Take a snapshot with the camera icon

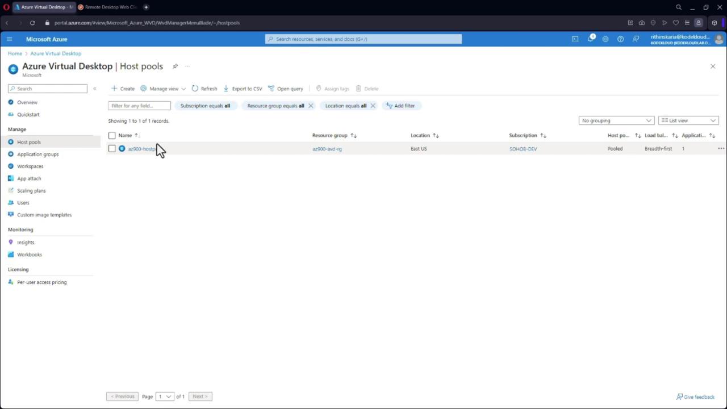(x=642, y=23)
